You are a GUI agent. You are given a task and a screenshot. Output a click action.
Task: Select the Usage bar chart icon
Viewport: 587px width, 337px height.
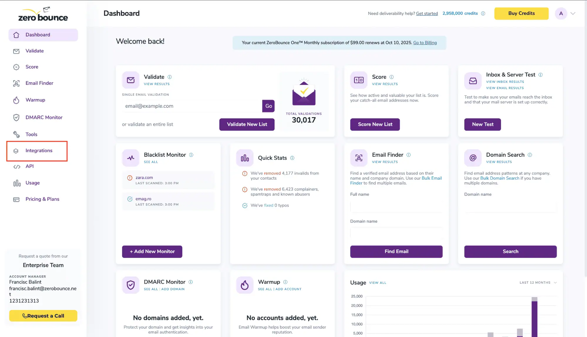tap(16, 183)
